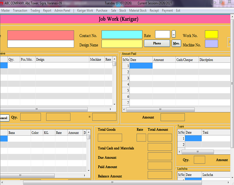Open the Sale menu
Screen dimensions: 234x185
[x=113, y=11]
